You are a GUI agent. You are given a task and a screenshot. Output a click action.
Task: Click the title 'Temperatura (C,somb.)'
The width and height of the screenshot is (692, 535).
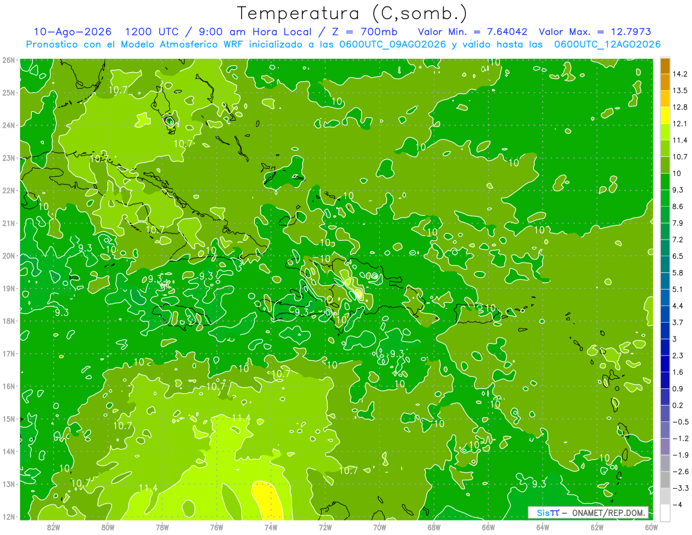point(352,13)
